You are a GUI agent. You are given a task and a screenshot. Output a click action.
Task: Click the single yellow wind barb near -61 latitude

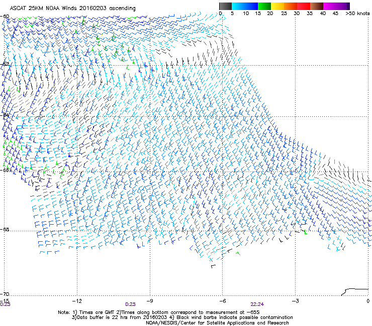pos(102,37)
